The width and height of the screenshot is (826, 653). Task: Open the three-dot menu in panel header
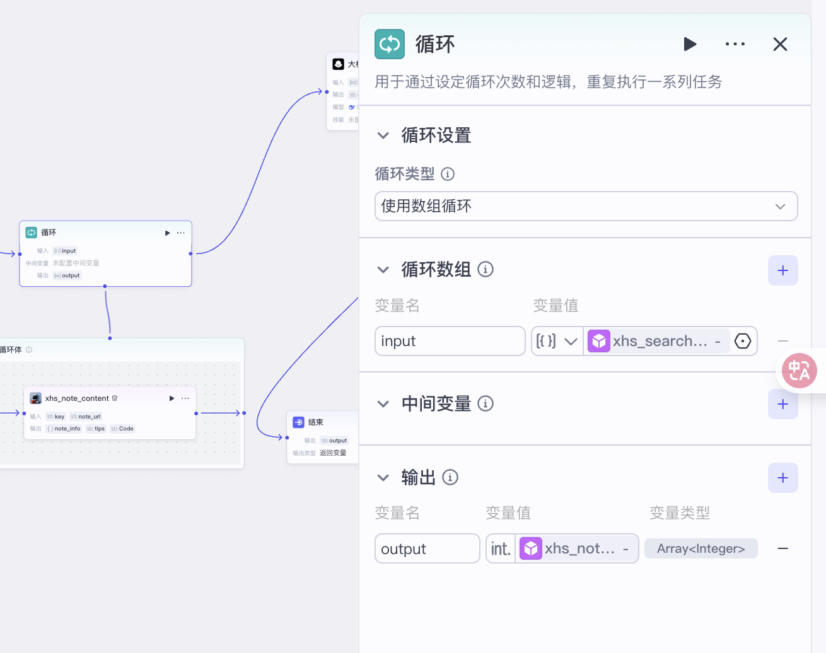pos(735,44)
